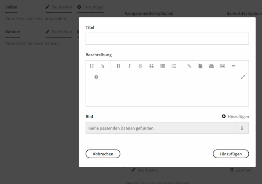
Task: Insert a bulleted list
Action: coord(163,66)
